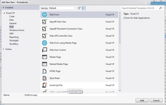Select Web Form using Master Page label
Screen dimensions: 166x105
63,43
